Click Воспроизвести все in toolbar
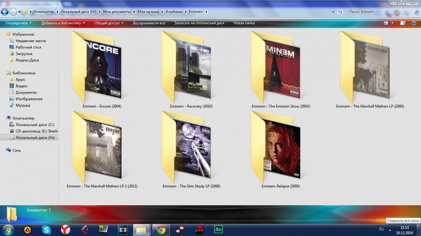Viewport: 421px width, 236px height. 149,23
